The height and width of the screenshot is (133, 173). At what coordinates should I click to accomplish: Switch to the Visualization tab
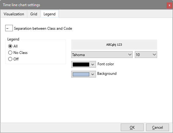[14, 14]
